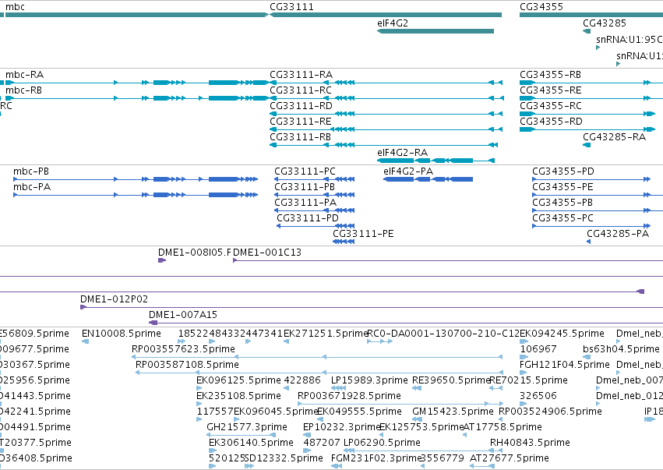The height and width of the screenshot is (470, 663).
Task: Select the DME1-001C13 clone label
Action: [266, 253]
